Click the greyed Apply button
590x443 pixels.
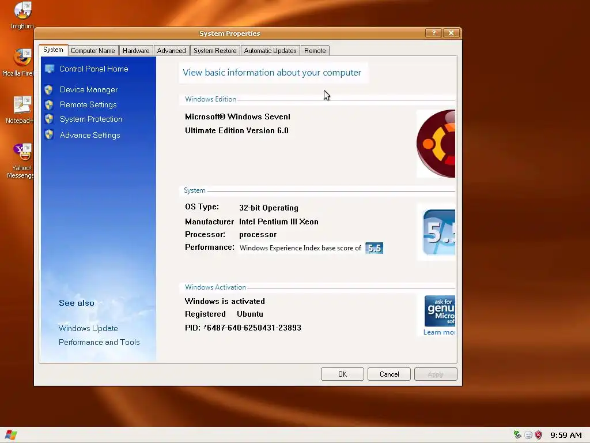(x=436, y=374)
